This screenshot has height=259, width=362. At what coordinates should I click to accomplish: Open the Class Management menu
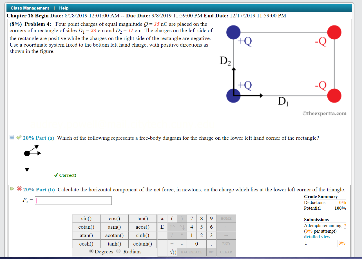pyautogui.click(x=30, y=8)
